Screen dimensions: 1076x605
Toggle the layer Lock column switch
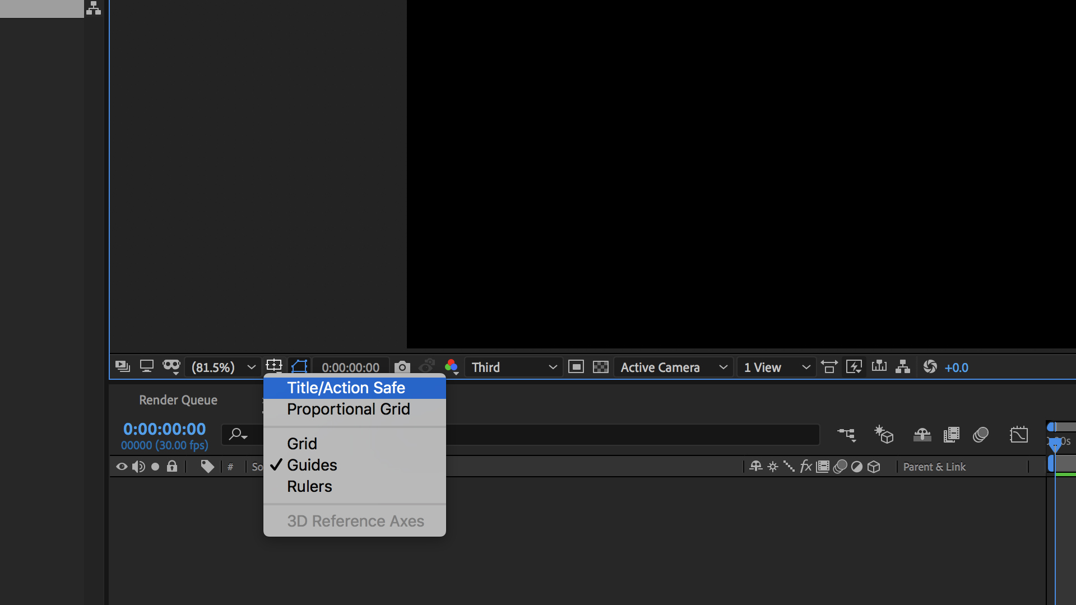(x=172, y=466)
